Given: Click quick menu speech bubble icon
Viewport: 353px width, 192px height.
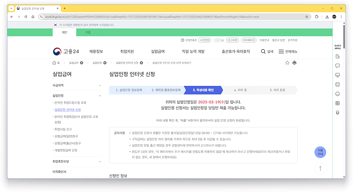Looking at the screenshot, I should [x=337, y=66].
